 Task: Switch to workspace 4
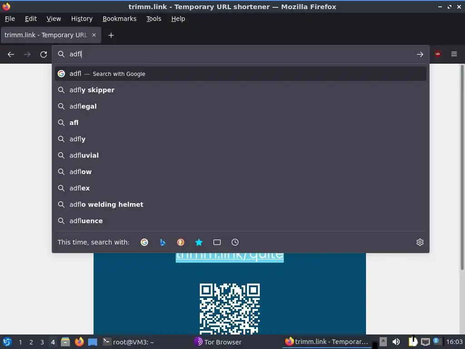pos(53,342)
